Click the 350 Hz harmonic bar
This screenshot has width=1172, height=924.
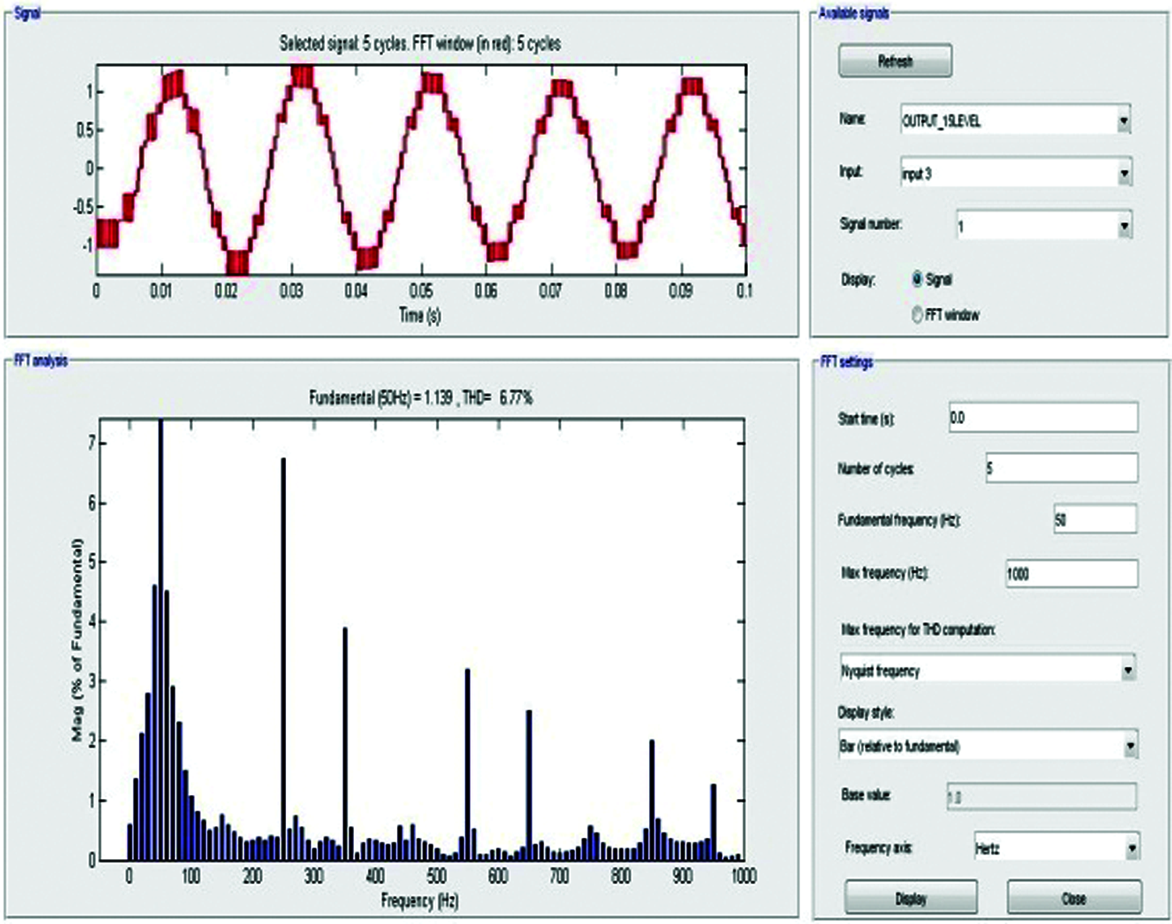pyautogui.click(x=345, y=743)
